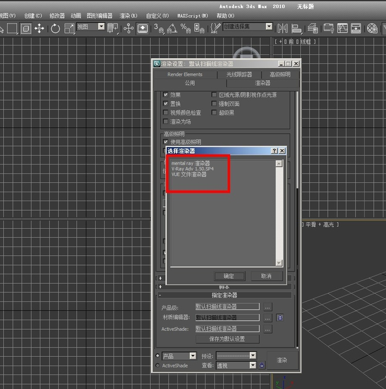Select VUE 文件渲染器 in list
This screenshot has width=386, height=389.
click(x=189, y=175)
